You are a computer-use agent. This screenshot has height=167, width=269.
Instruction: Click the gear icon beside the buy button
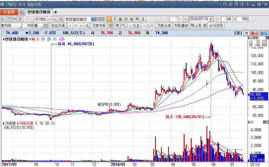pyautogui.click(x=247, y=33)
